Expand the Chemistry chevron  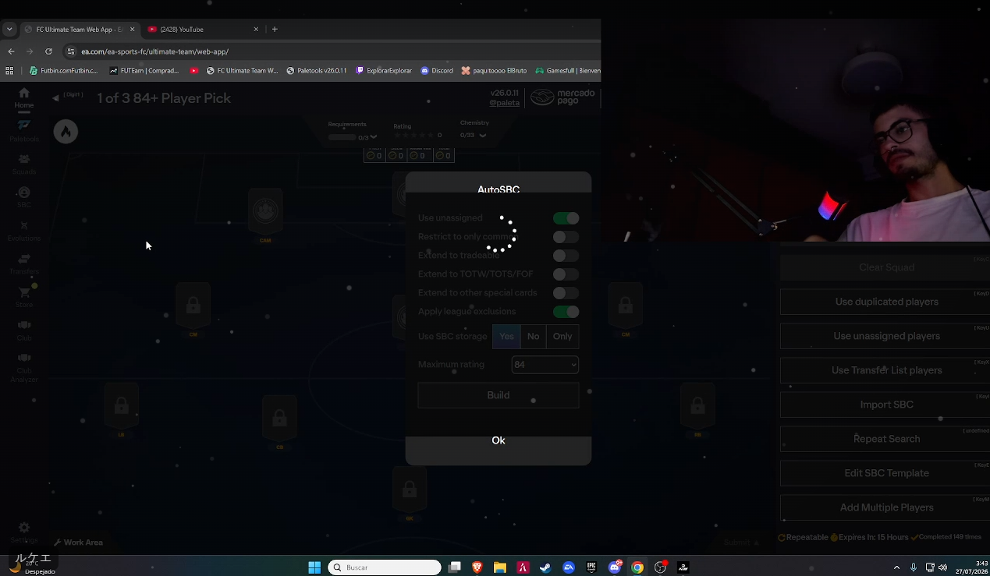[483, 135]
